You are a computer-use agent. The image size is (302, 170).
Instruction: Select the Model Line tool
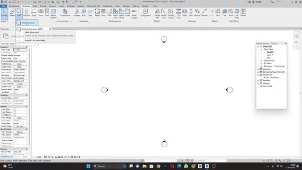click(164, 14)
